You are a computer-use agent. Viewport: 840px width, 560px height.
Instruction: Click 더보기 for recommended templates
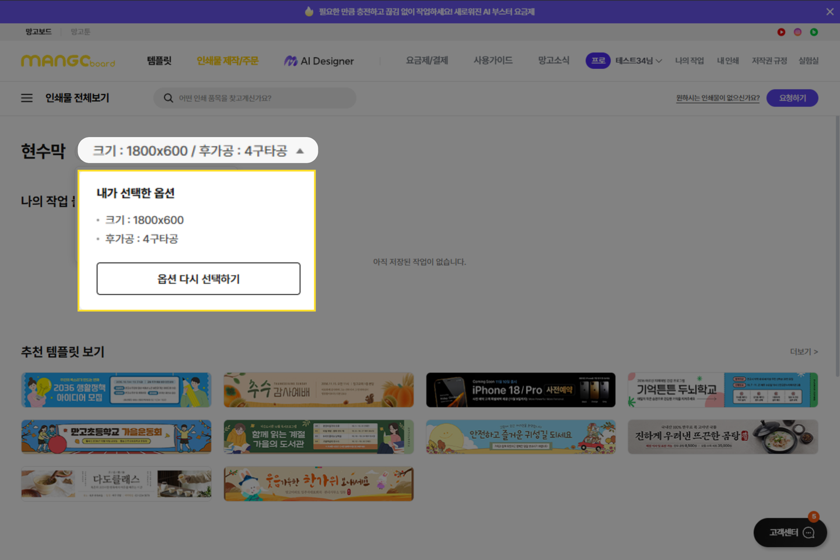coord(804,352)
